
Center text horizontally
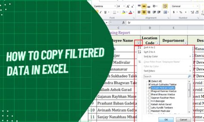click(144, 12)
